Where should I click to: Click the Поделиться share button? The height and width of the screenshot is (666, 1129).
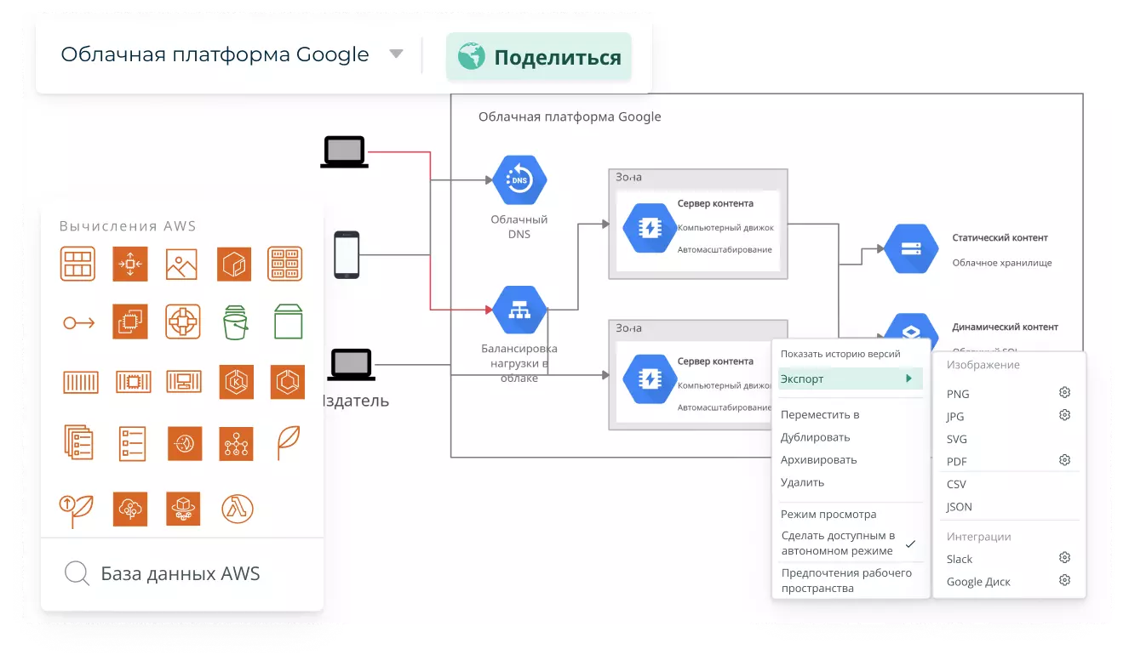pos(539,57)
